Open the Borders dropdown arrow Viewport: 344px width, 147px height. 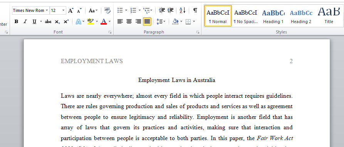pyautogui.click(x=194, y=22)
